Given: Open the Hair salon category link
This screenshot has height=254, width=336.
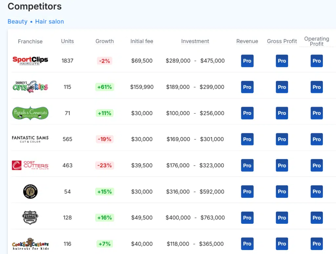Looking at the screenshot, I should point(50,22).
